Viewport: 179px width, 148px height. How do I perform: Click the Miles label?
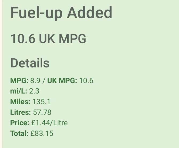pyautogui.click(x=20, y=102)
